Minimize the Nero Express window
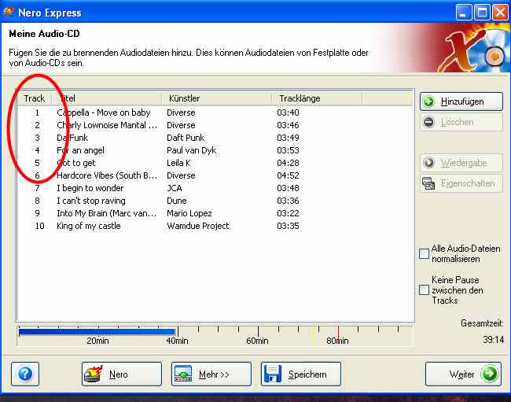Screen dimensions: 511x402 click(463, 13)
